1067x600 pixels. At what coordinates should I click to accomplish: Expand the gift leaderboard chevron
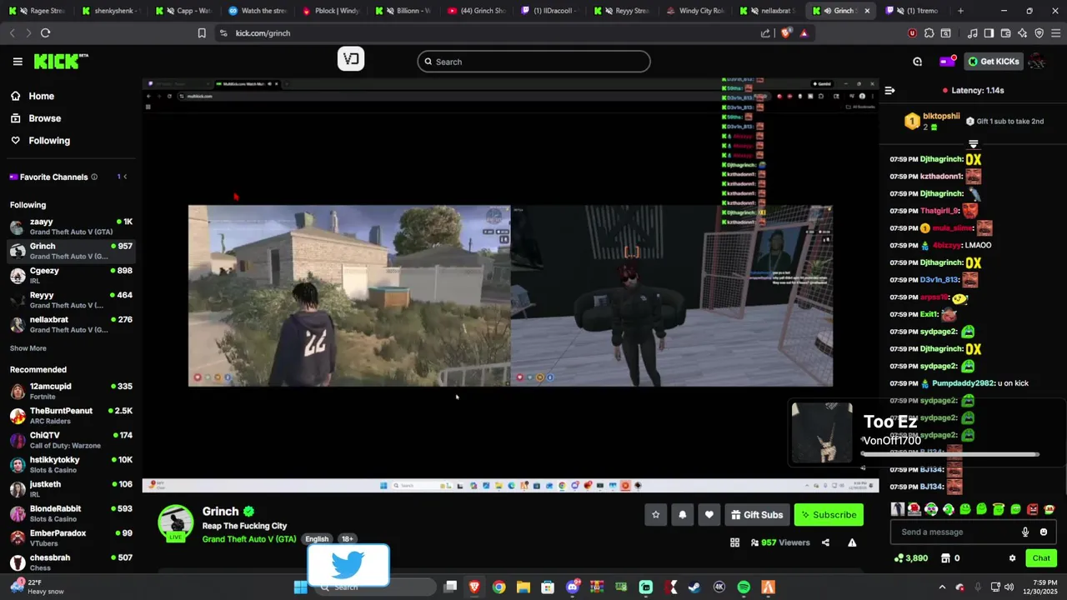coord(973,144)
